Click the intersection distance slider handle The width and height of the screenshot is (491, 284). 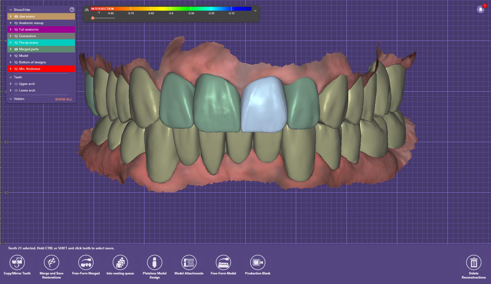(x=93, y=18)
